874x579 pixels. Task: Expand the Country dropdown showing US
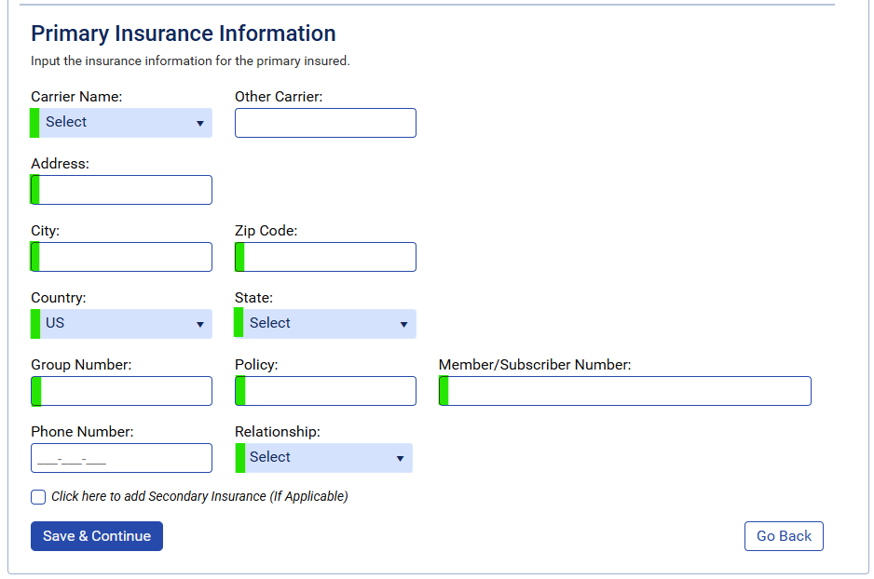point(121,324)
